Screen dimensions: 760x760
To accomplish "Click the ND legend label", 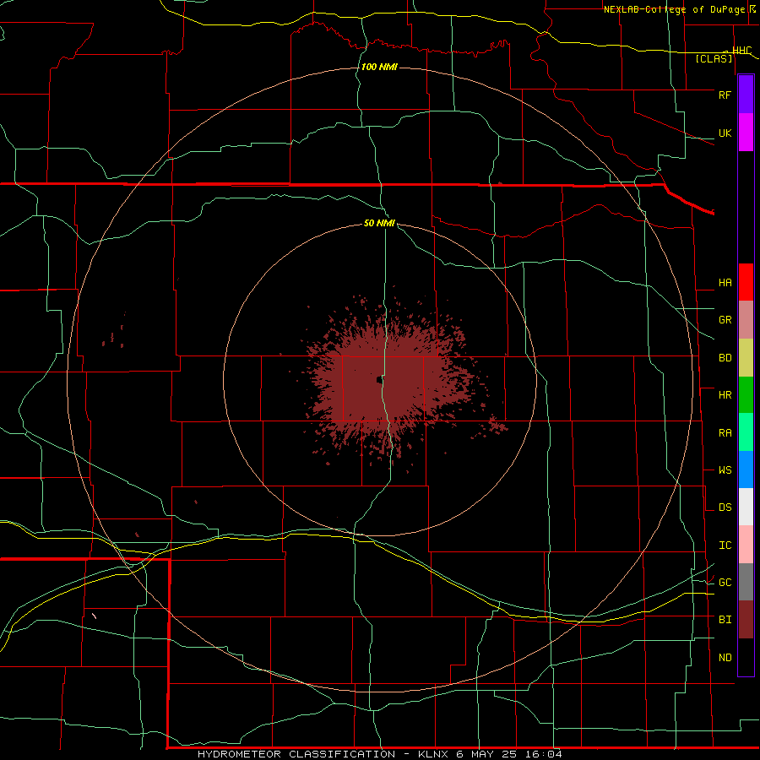I will tap(725, 657).
